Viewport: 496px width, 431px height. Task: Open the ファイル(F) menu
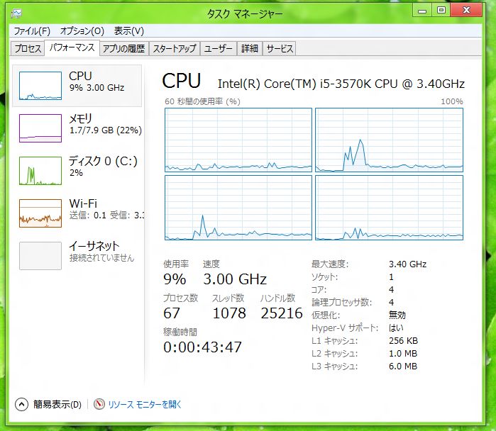(32, 31)
